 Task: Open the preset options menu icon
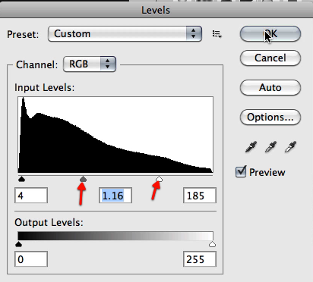pos(217,34)
